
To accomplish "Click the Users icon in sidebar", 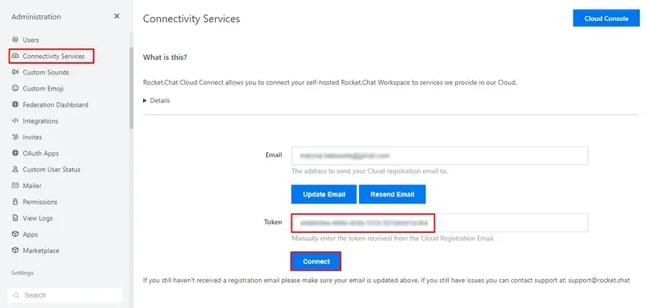I will click(15, 40).
